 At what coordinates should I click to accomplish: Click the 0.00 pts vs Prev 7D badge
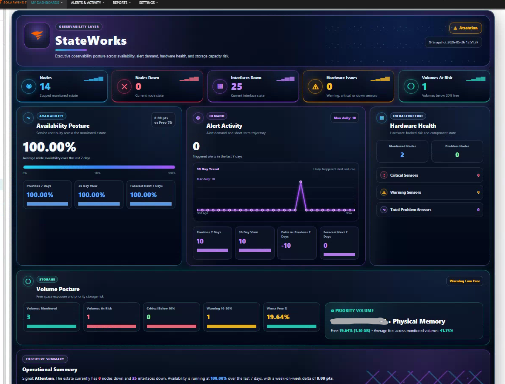pos(163,120)
